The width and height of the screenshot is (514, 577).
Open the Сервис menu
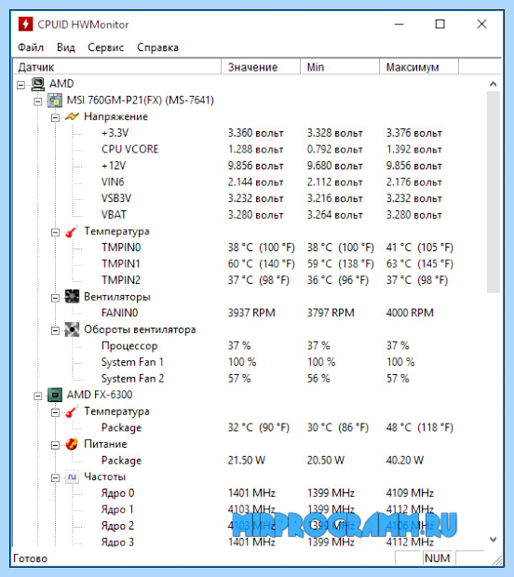coord(105,47)
